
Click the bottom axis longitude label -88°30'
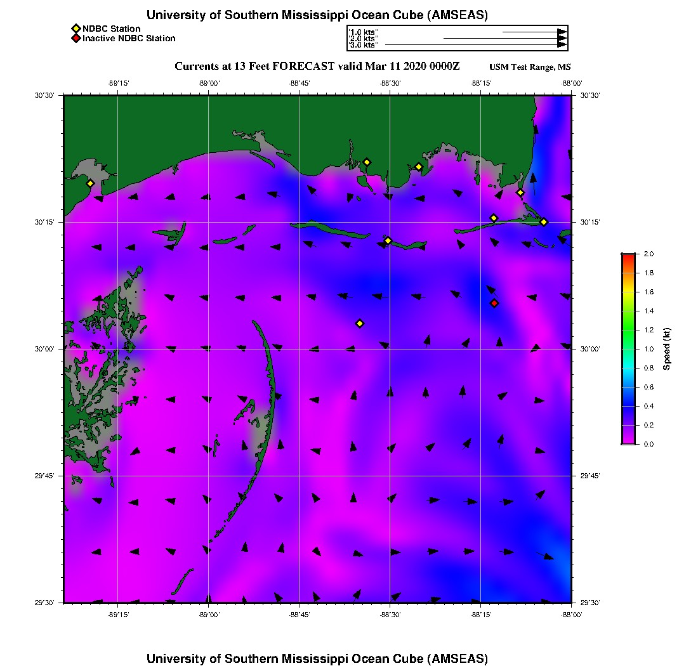(x=390, y=615)
